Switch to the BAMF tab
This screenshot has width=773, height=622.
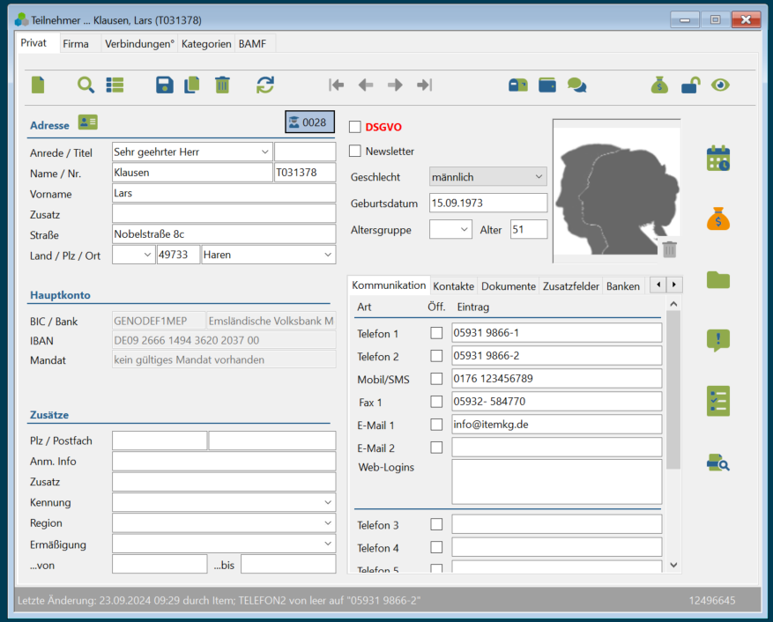pyautogui.click(x=252, y=44)
